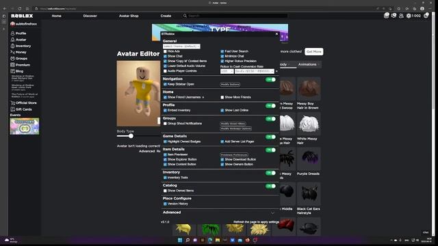Enable Audio Player Controls checkbox
The width and height of the screenshot is (438, 246).
(165, 71)
